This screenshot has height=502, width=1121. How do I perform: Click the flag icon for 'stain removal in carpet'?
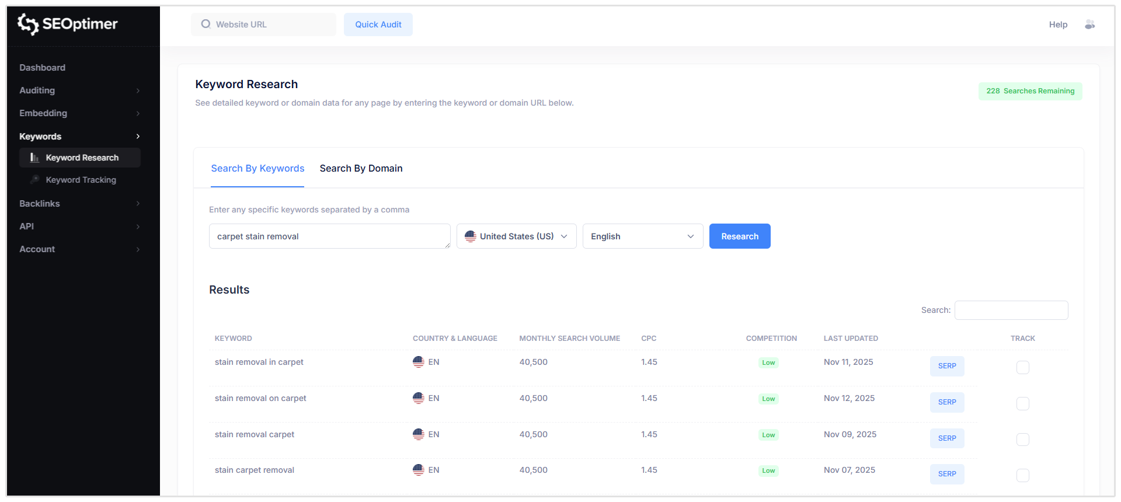pyautogui.click(x=418, y=362)
